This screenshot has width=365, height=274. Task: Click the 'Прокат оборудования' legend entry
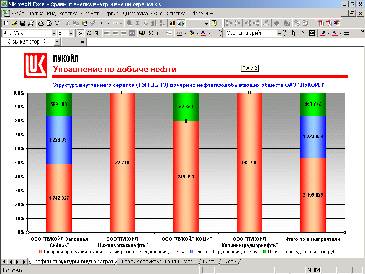coord(225,252)
